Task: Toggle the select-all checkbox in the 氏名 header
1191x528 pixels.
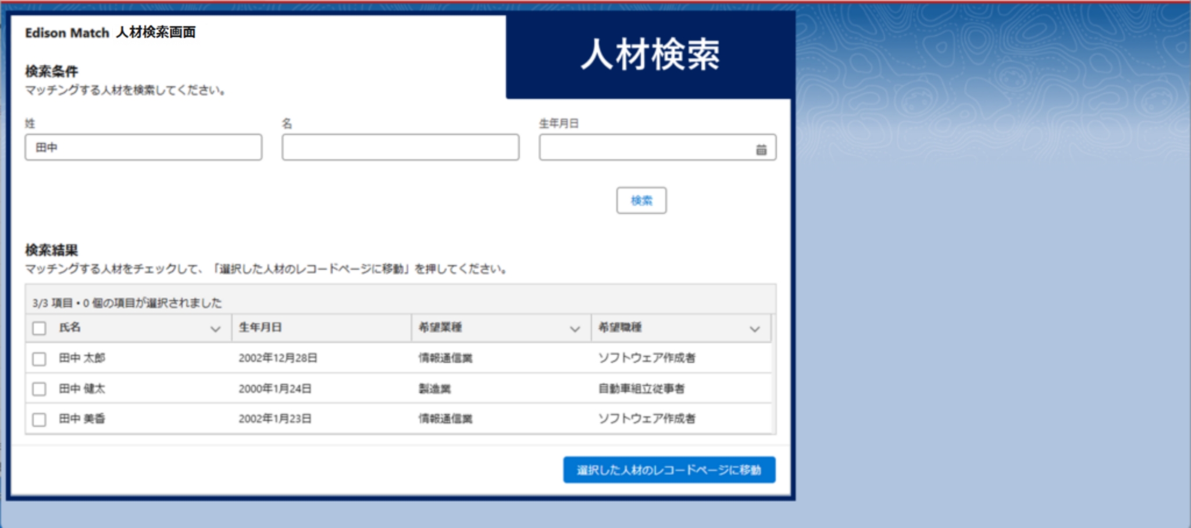Action: coord(39,329)
